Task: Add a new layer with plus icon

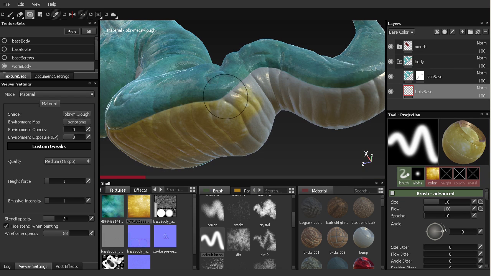Action: (462, 32)
